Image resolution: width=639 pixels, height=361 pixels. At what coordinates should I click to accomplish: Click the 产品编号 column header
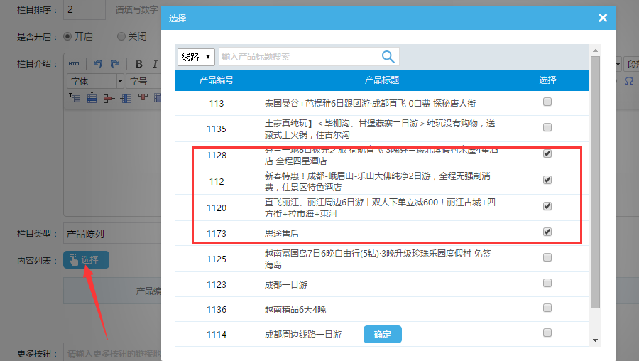click(217, 80)
